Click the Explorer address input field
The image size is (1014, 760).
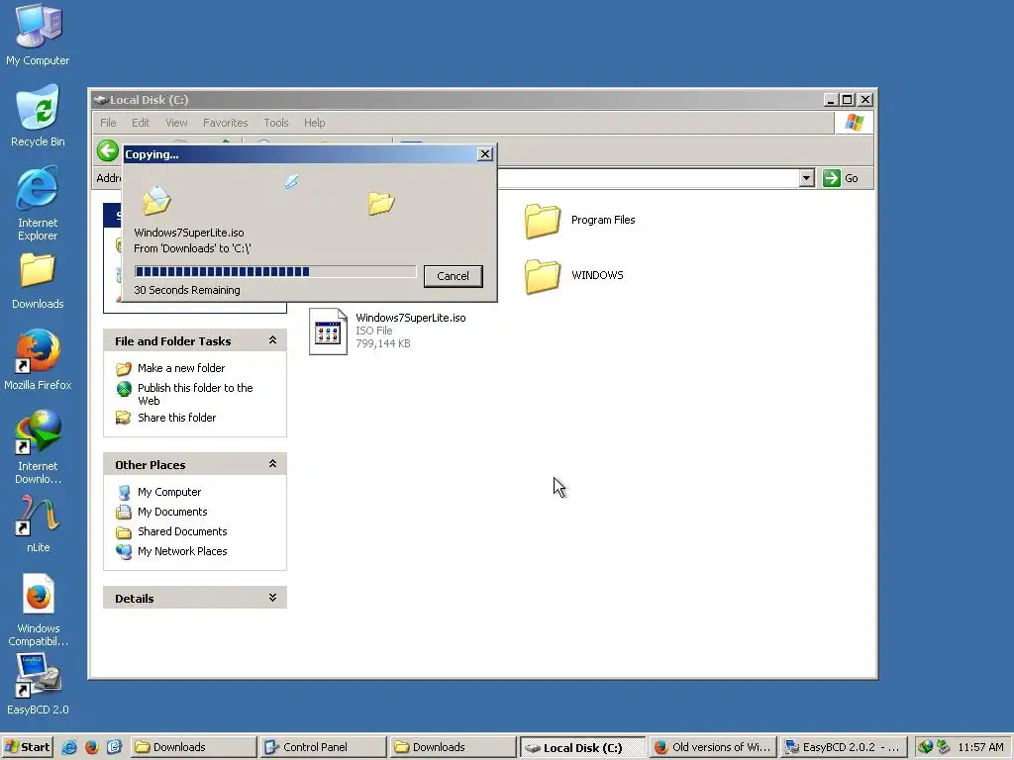coord(647,178)
